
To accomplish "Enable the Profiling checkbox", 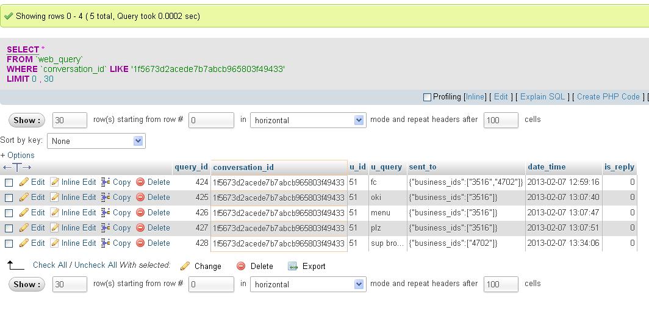I will pyautogui.click(x=427, y=98).
